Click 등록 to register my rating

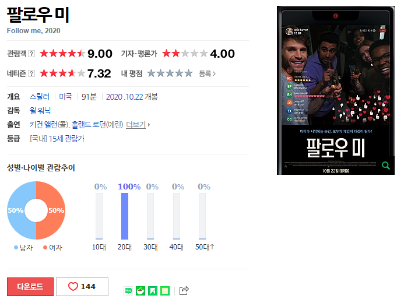[x=207, y=73]
